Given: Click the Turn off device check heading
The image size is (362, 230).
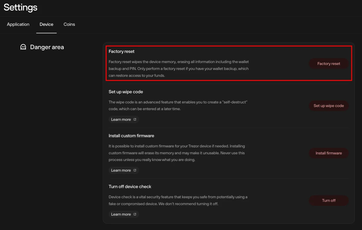Looking at the screenshot, I should (130, 187).
